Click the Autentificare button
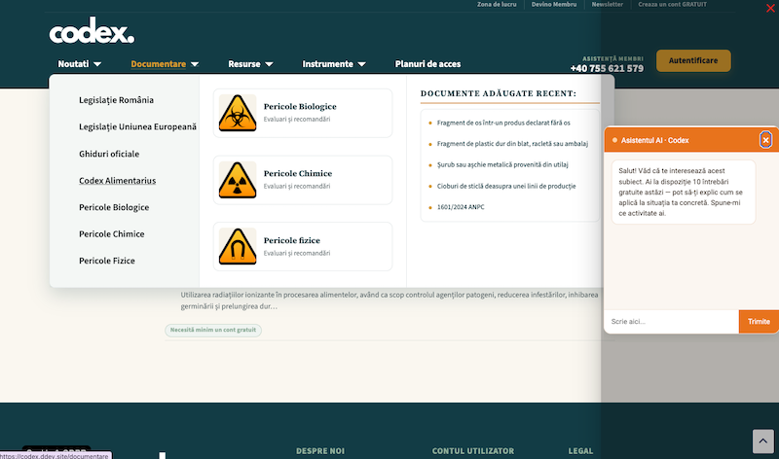This screenshot has height=459, width=779. (693, 60)
